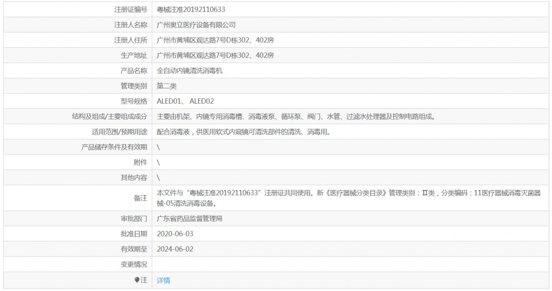
Task: Click the structure description starting 主要由机架
Action: pyautogui.click(x=296, y=117)
